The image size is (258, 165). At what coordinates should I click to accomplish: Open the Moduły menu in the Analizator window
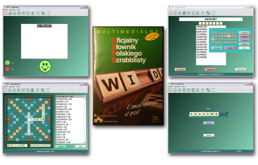pos(6,87)
